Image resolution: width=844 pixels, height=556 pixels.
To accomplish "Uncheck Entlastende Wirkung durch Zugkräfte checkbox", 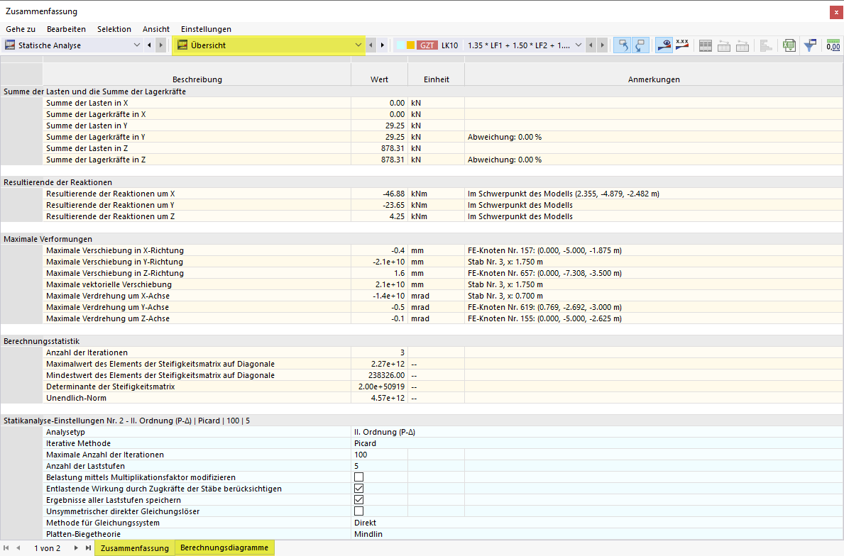I will point(358,488).
